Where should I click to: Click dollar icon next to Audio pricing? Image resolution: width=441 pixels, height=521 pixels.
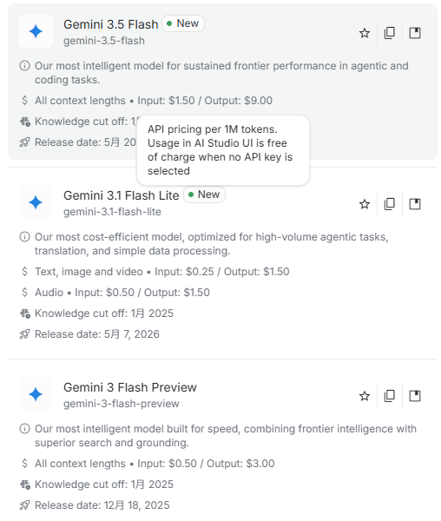24,293
